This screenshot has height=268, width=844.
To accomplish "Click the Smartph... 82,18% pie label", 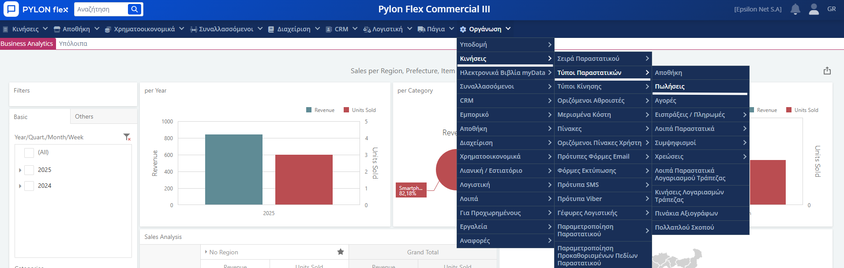I will coord(411,190).
